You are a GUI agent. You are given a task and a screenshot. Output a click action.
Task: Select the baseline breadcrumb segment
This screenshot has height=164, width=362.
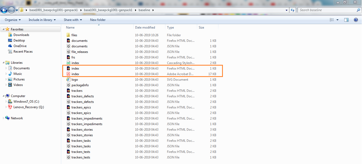(144, 10)
